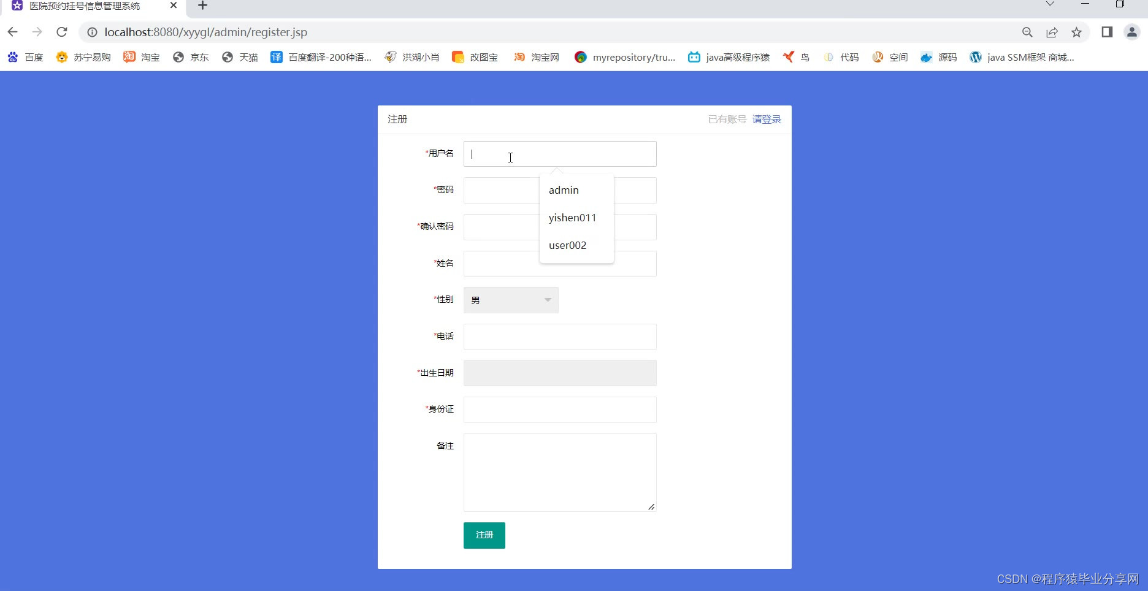1148x591 pixels.
Task: Bookmark this page with the star icon
Action: click(x=1076, y=32)
